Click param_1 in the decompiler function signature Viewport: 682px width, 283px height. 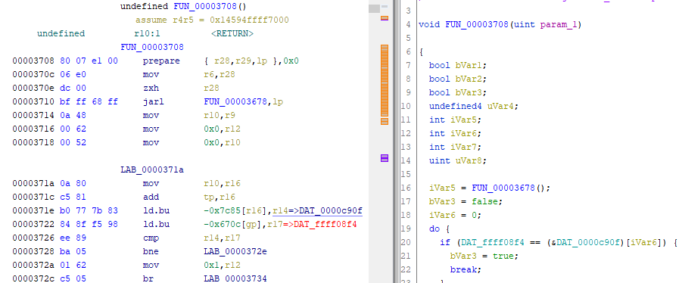point(559,24)
